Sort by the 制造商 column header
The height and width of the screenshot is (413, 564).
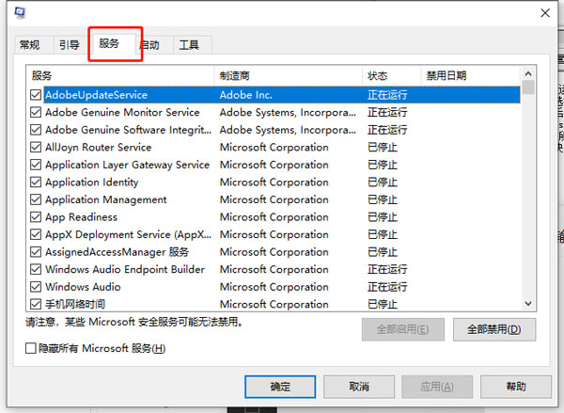289,75
